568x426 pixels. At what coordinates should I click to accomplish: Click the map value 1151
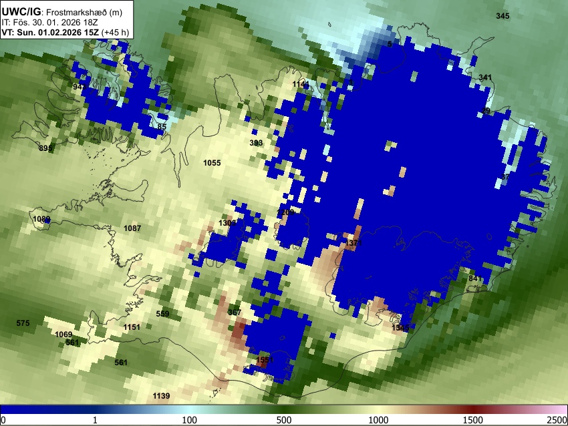click(132, 327)
